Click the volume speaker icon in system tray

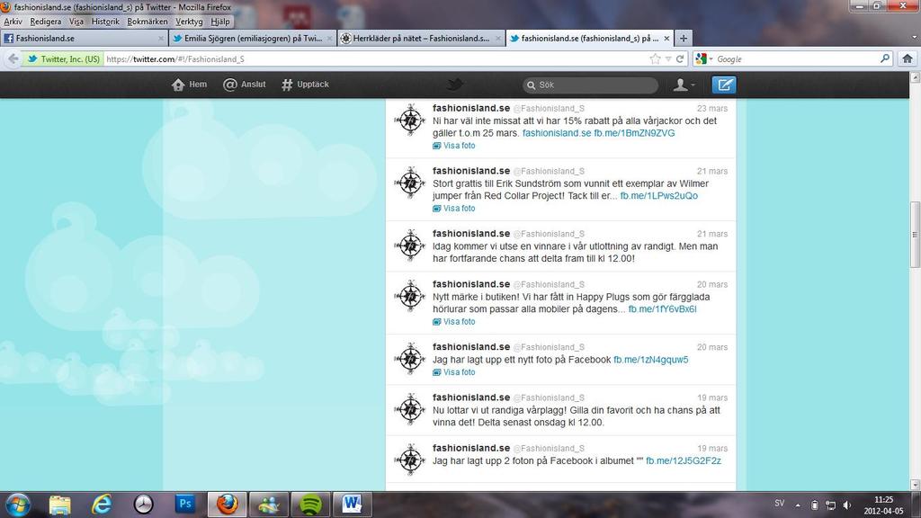pos(846,505)
